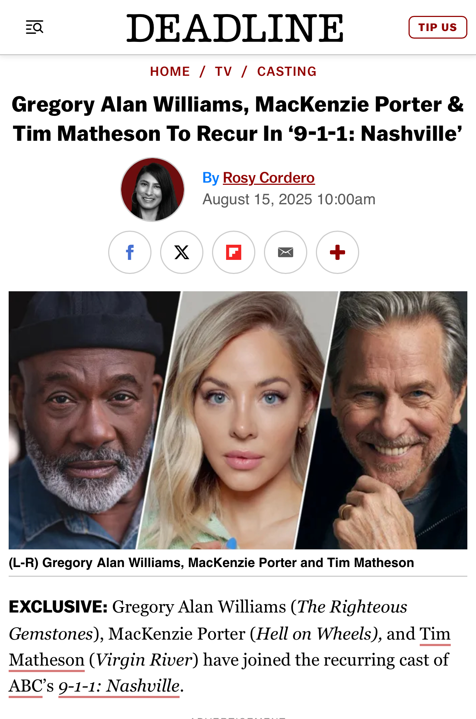The width and height of the screenshot is (476, 719).
Task: Share article on Facebook
Action: click(x=130, y=252)
